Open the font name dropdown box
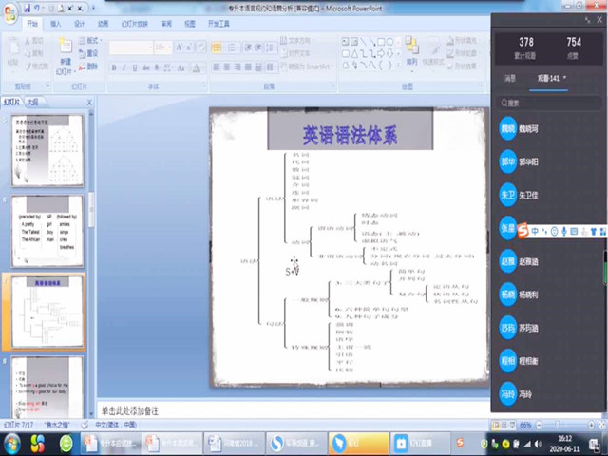 (x=131, y=47)
